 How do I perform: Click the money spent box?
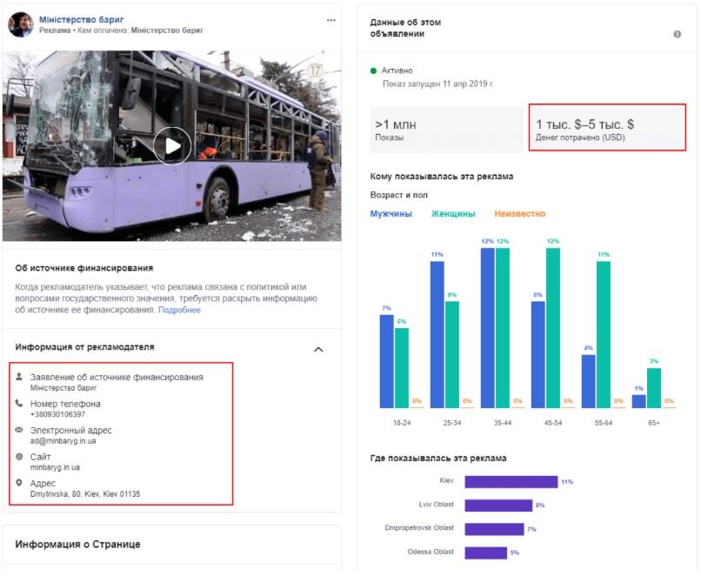pos(606,129)
